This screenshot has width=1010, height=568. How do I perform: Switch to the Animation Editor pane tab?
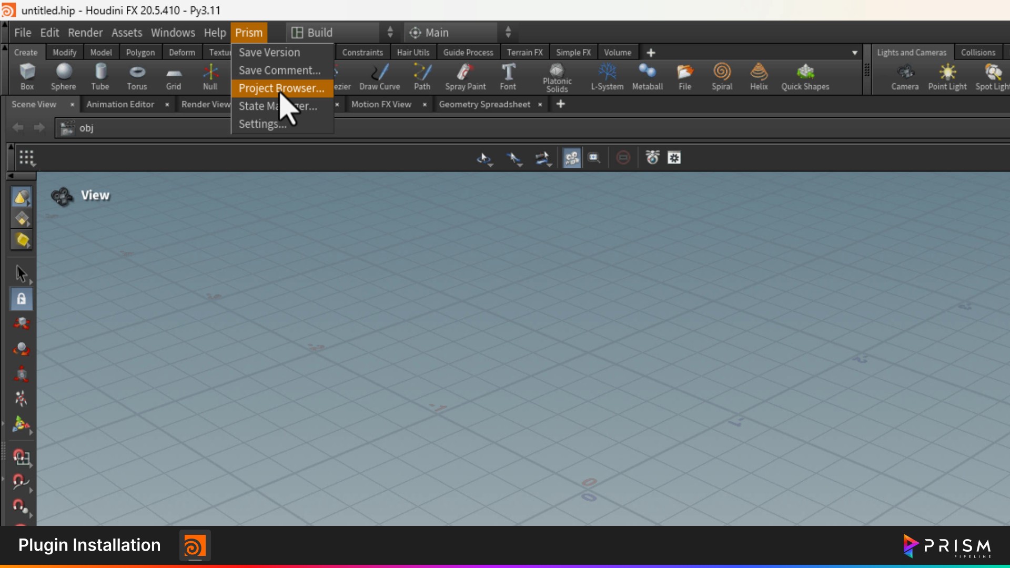tap(120, 104)
